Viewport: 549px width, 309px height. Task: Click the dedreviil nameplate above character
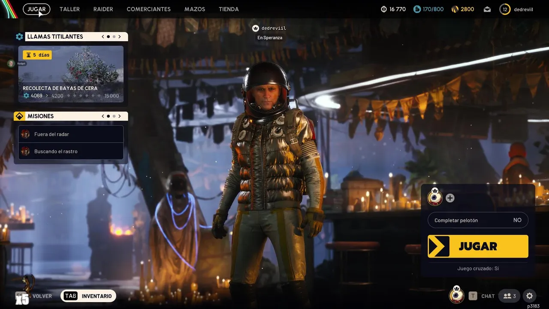pos(274,28)
